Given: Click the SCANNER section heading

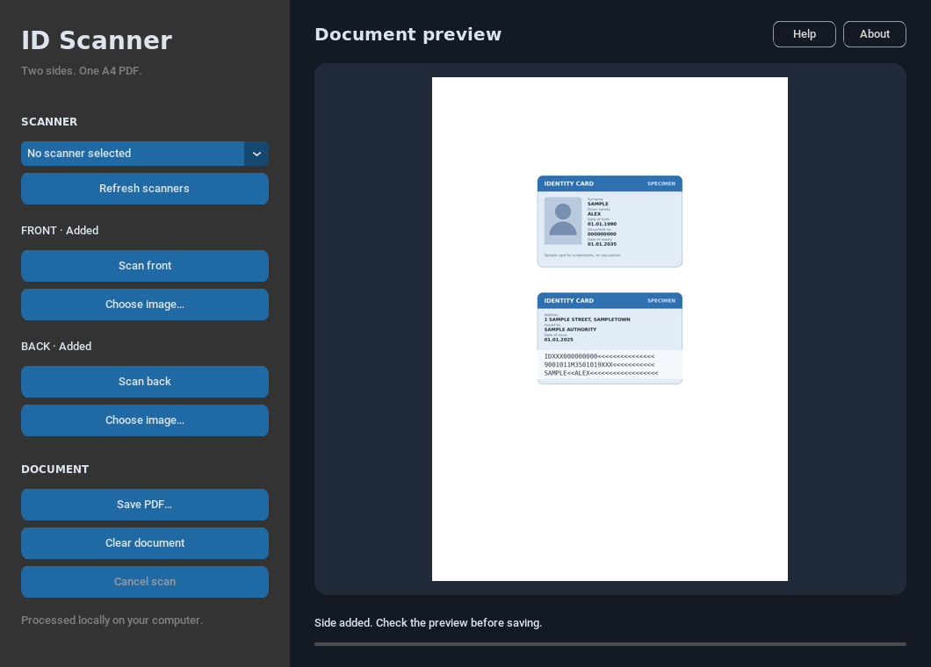Looking at the screenshot, I should coord(49,122).
